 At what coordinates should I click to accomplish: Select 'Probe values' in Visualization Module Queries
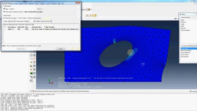(x=189, y=48)
